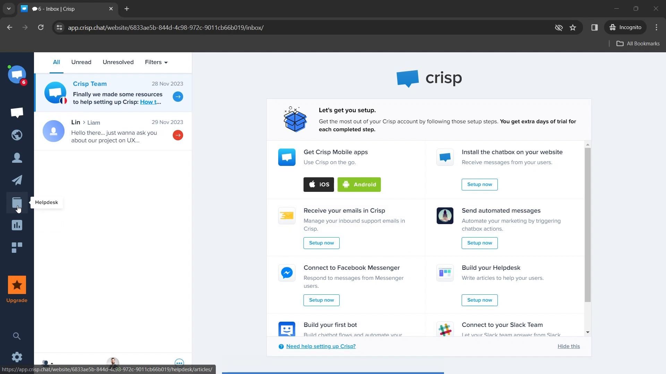
Task: Switch to the All conversations tab
Action: click(56, 62)
